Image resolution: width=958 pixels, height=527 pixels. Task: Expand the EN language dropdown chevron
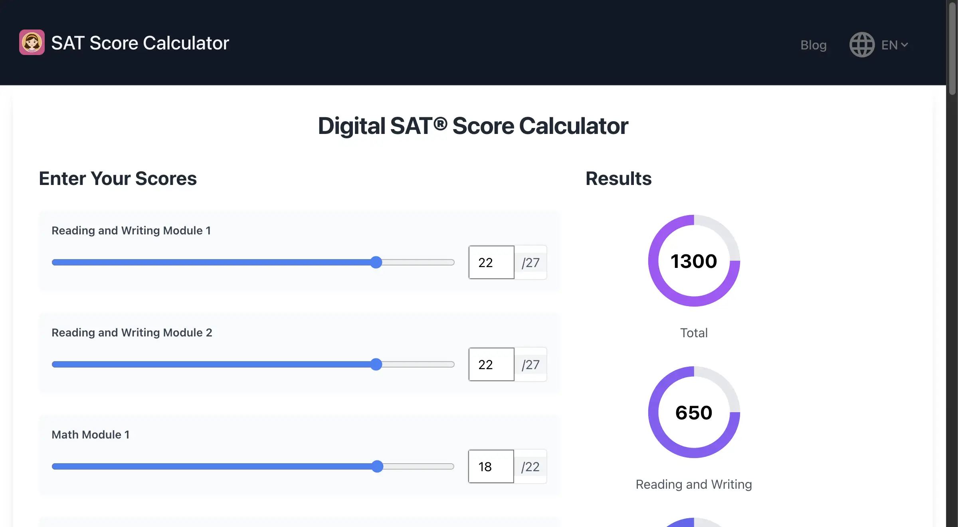[x=905, y=45]
